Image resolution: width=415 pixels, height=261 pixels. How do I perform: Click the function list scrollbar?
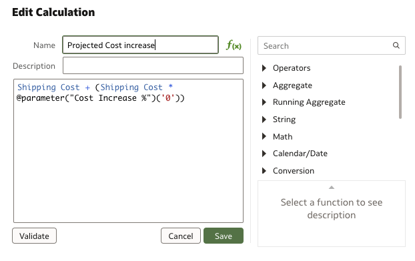(400, 92)
